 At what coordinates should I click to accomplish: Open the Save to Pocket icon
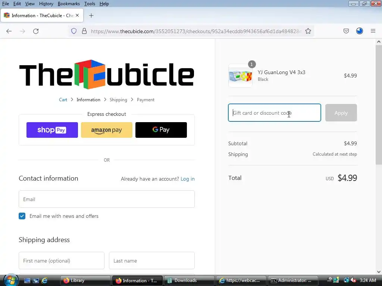[346, 31]
